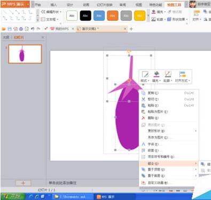Open the 更改形状 submenu
Image resolution: width=211 pixels, height=200 pixels.
[169, 131]
